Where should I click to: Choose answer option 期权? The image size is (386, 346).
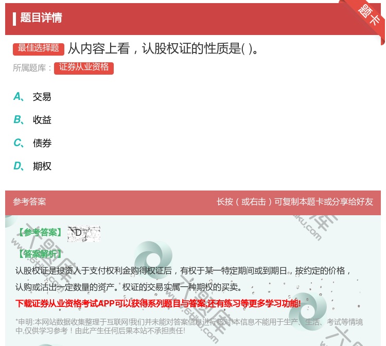tap(42, 166)
